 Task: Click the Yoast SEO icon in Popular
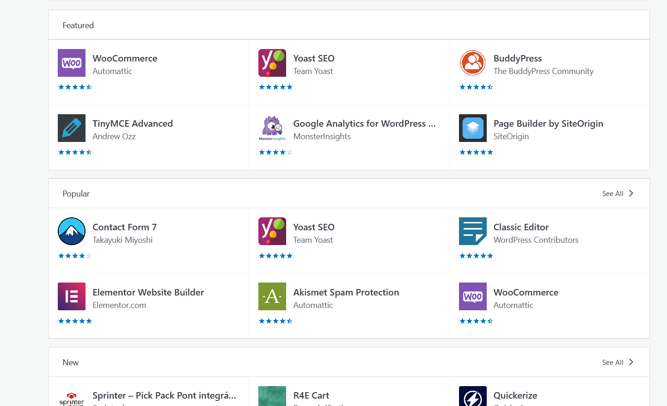tap(272, 231)
